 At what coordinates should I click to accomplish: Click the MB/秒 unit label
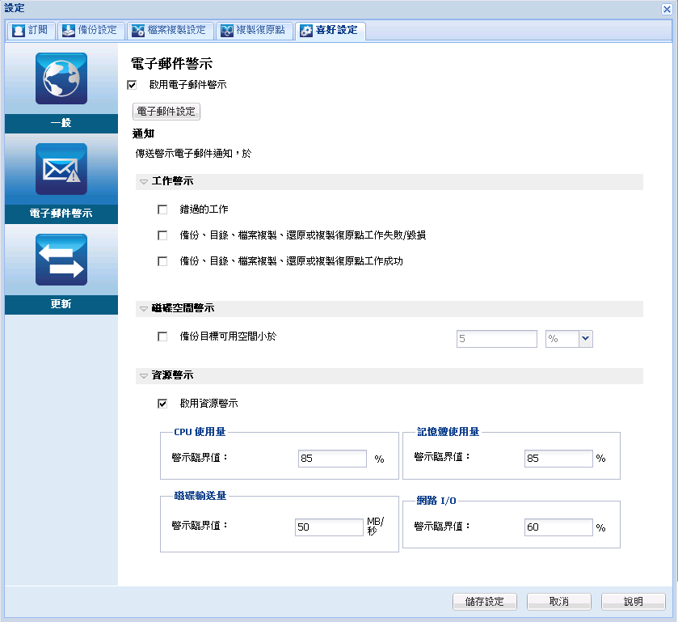375,526
